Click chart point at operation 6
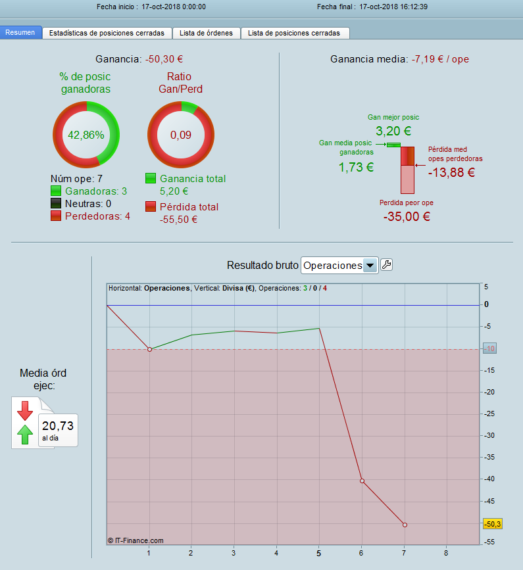 (x=362, y=481)
